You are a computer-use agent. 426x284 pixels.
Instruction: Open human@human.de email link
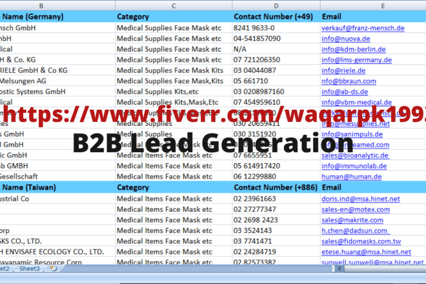(x=352, y=176)
